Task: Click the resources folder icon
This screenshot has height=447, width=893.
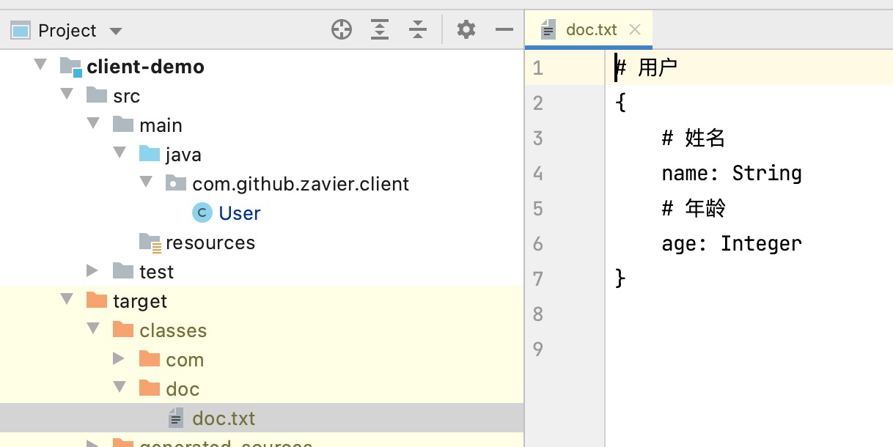Action: tap(150, 243)
